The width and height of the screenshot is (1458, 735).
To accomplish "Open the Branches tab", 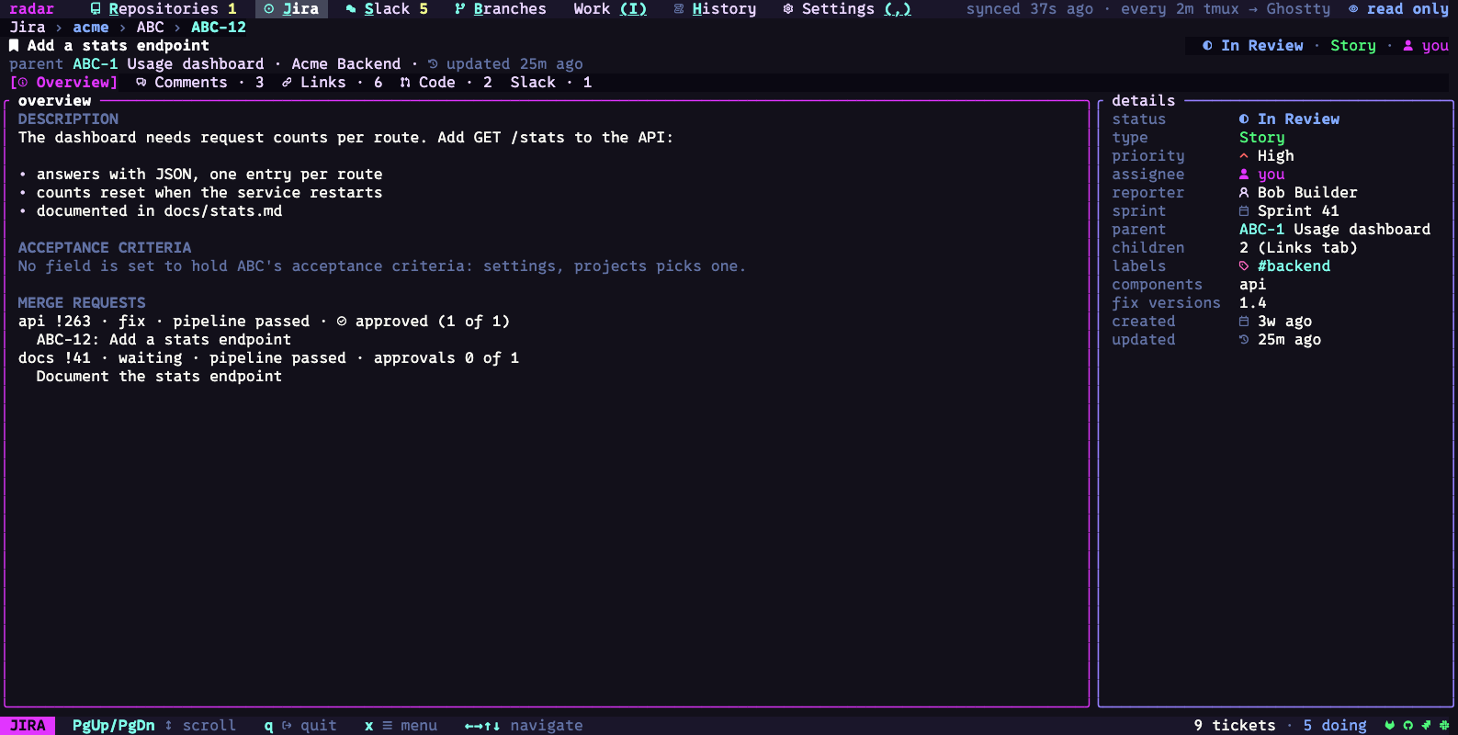I will point(500,8).
